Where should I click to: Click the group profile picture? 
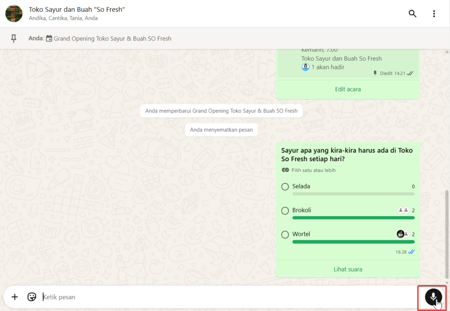[x=14, y=14]
